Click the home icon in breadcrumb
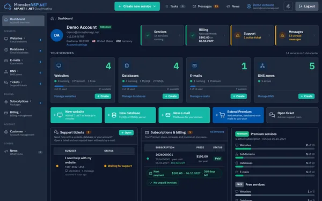This screenshot has width=322, height=201. [x=53, y=18]
